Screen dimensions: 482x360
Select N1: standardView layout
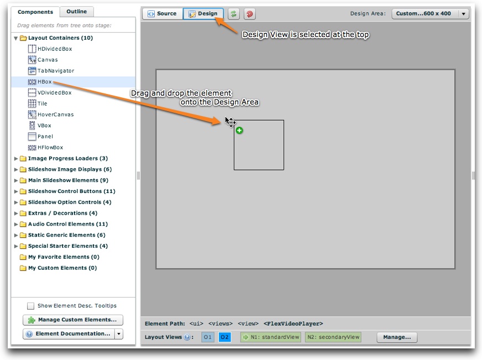point(271,337)
